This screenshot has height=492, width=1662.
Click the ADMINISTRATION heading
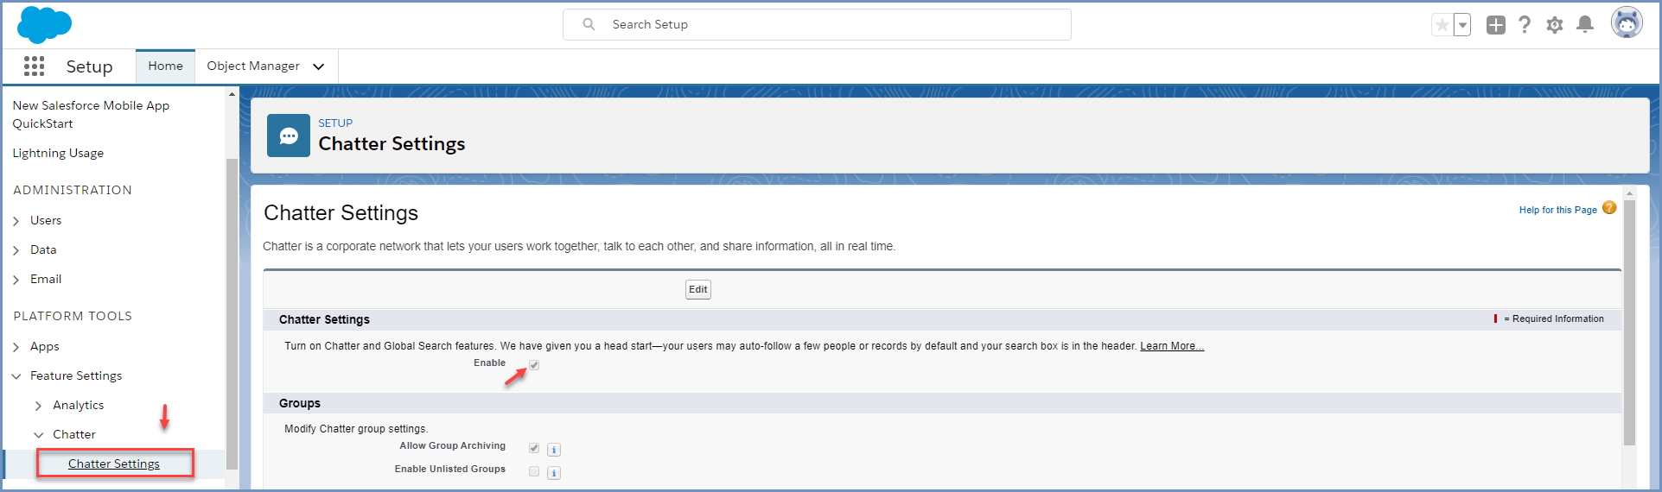(73, 190)
